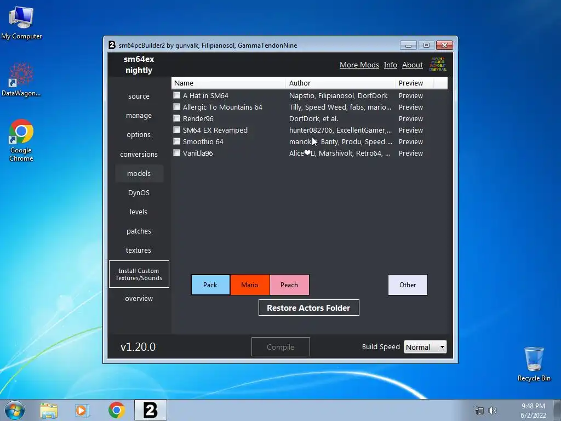
Task: Expand the Build Speed dropdown
Action: [425, 347]
